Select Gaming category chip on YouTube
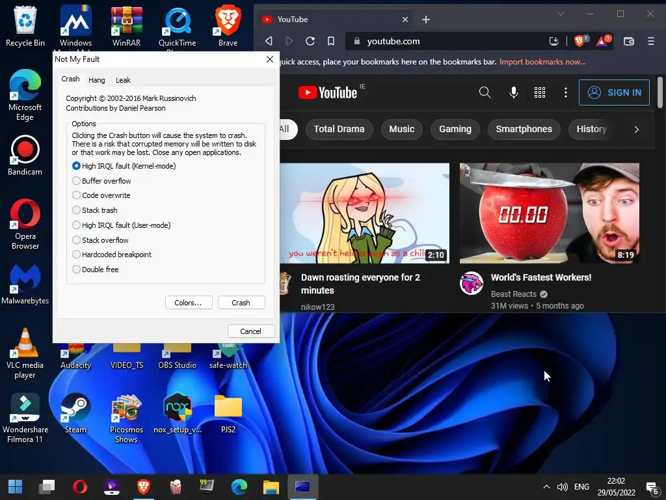 [x=455, y=130]
